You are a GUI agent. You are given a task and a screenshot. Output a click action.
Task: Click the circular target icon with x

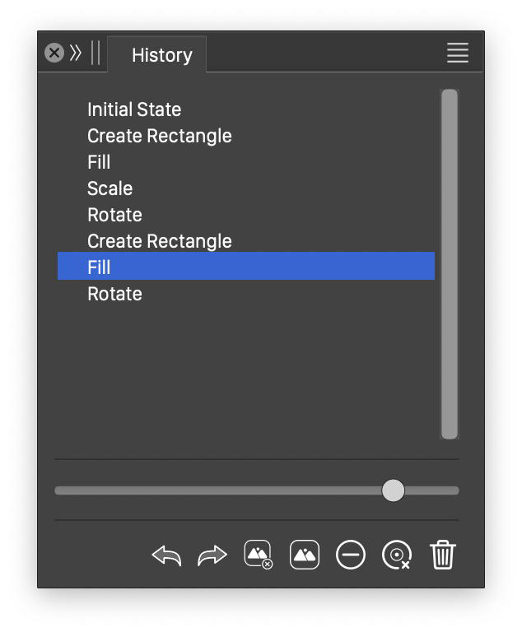(397, 555)
